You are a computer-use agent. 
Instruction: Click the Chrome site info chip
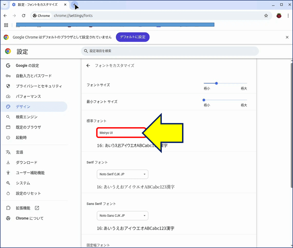click(41, 16)
